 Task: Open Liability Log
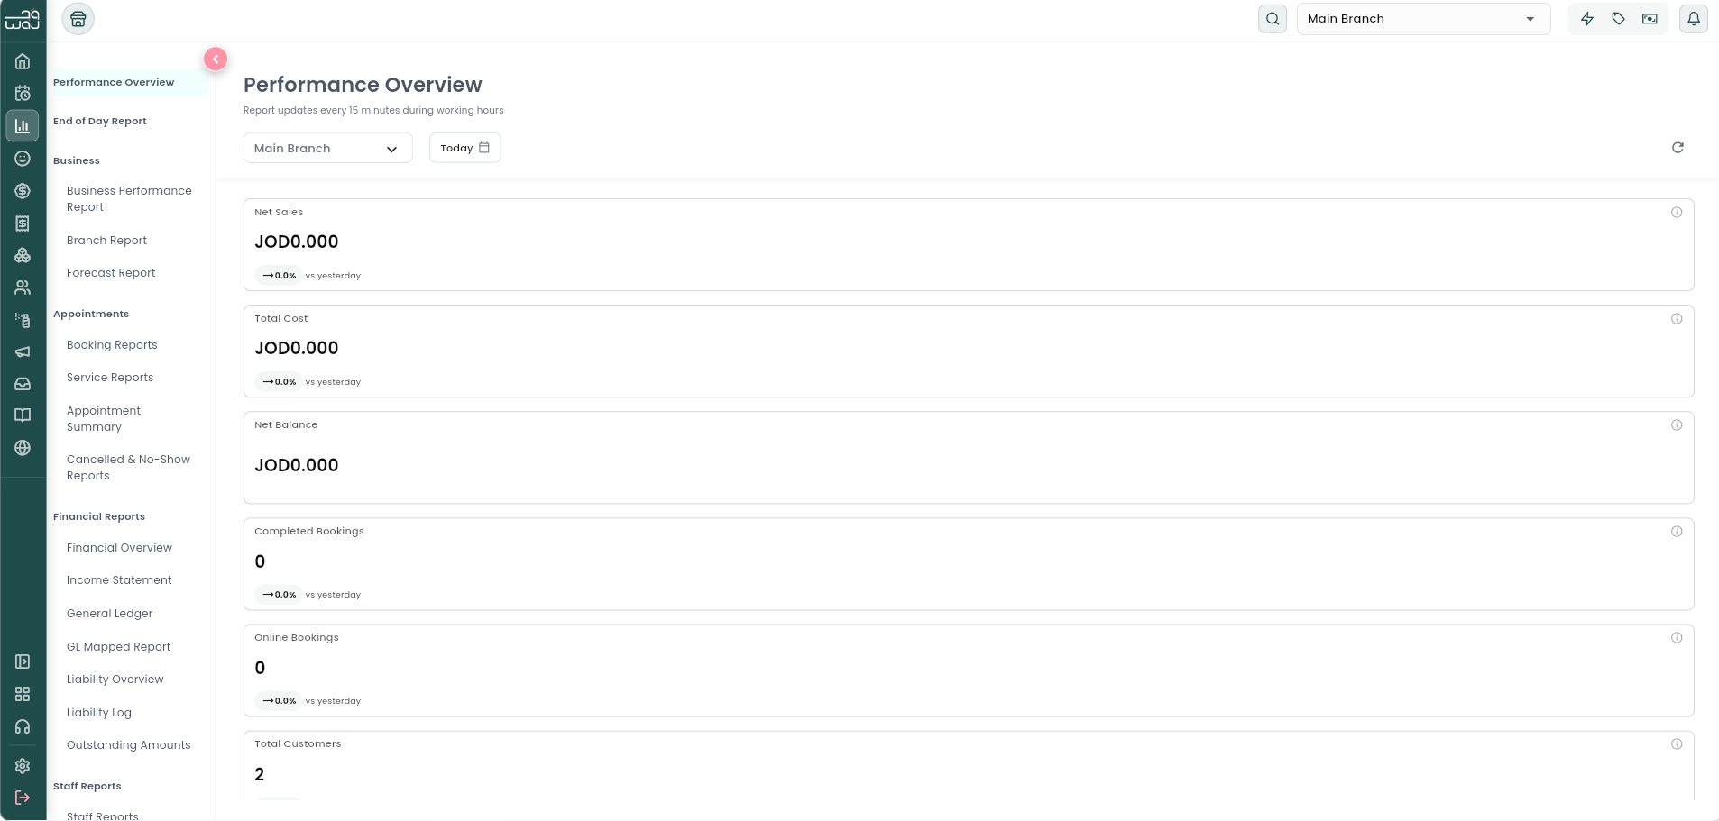tap(99, 713)
